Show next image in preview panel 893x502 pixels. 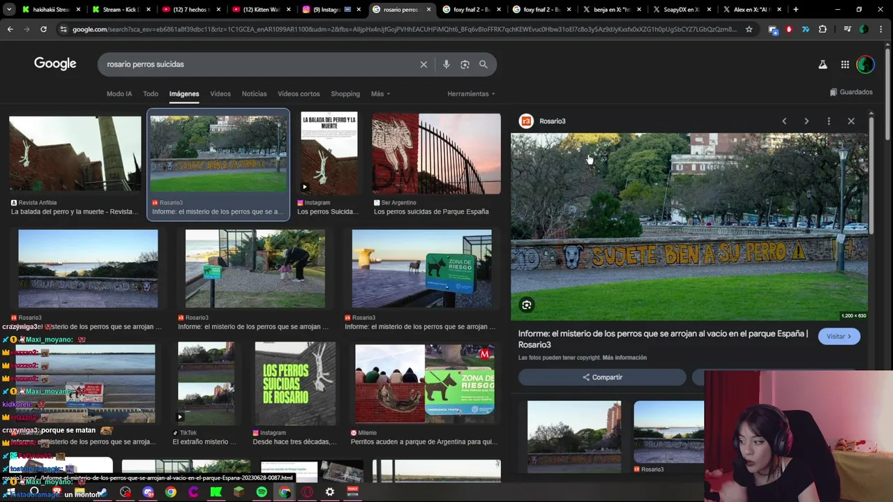click(806, 121)
